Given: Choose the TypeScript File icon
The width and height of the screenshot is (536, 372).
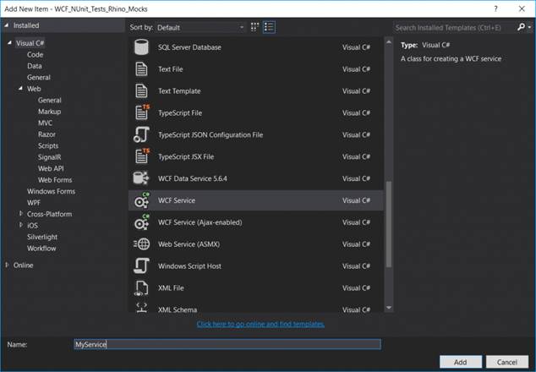Looking at the screenshot, I should tap(142, 112).
